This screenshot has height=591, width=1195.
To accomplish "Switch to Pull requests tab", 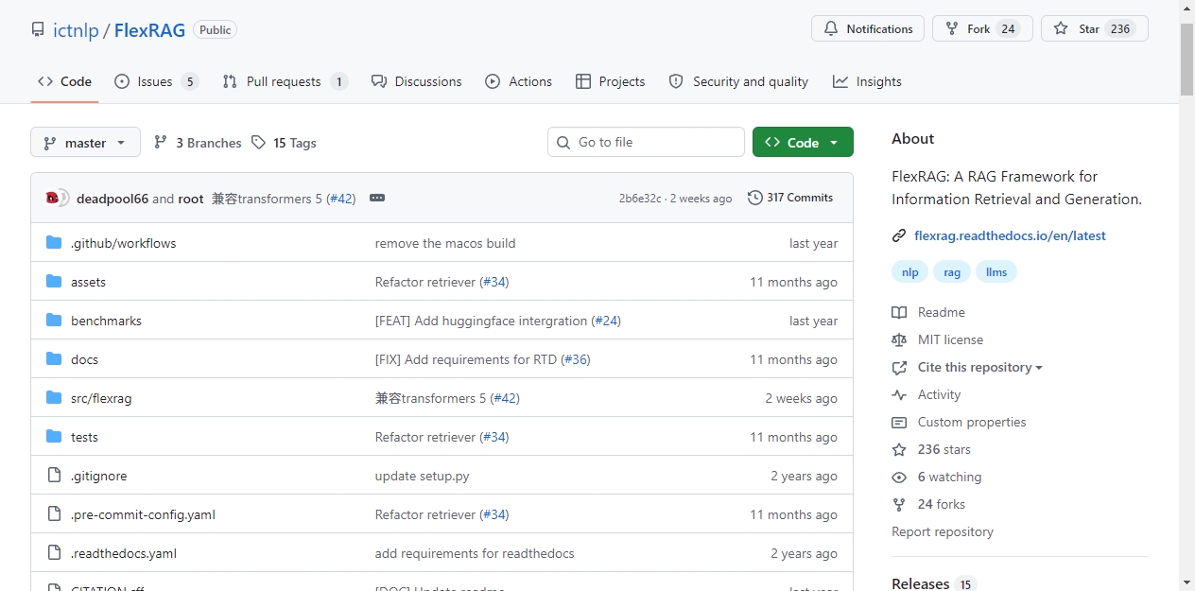I will (285, 81).
